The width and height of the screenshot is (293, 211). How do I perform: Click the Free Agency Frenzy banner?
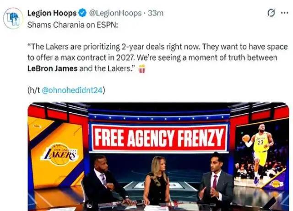coord(159,137)
